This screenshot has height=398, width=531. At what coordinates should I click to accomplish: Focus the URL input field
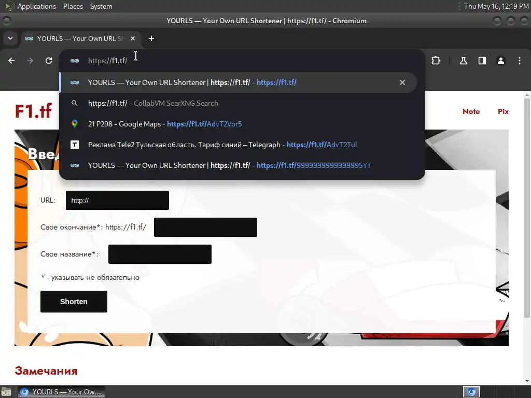117,200
